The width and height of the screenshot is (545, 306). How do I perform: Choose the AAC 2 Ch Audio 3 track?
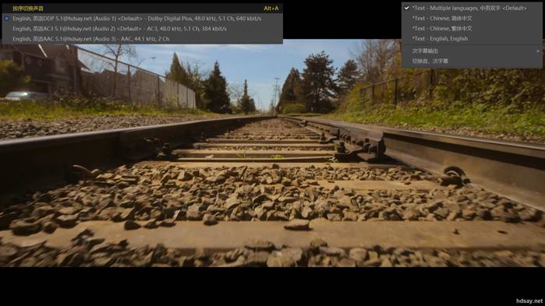(x=142, y=39)
